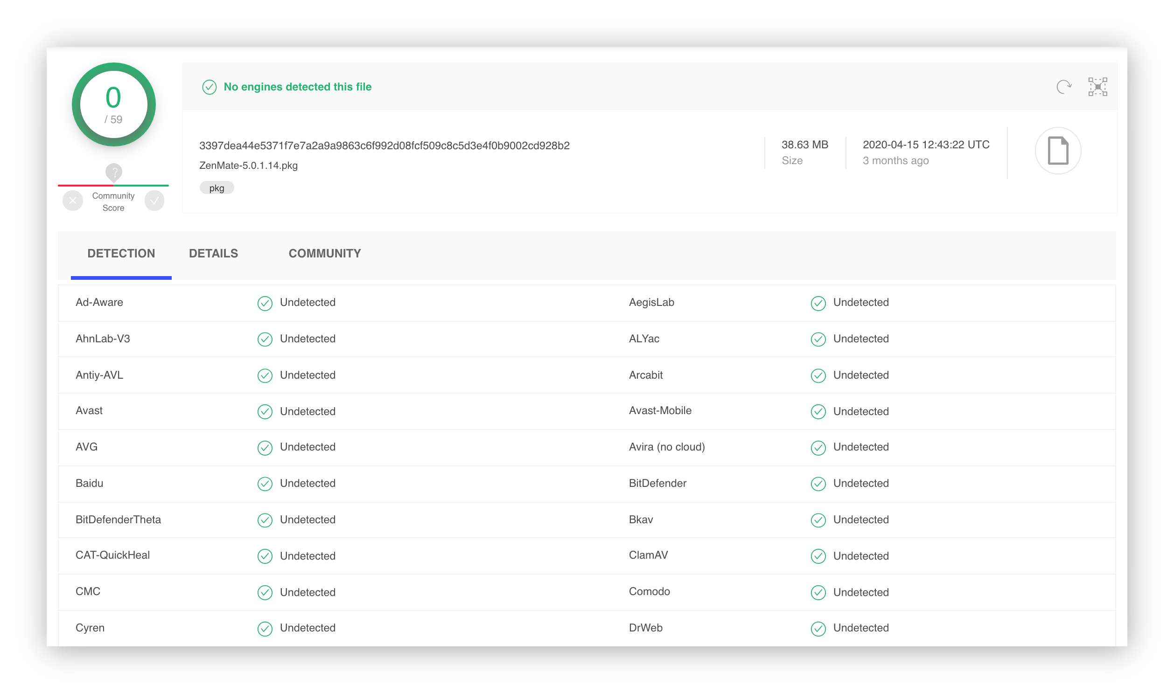Image resolution: width=1174 pixels, height=693 pixels.
Task: Click the No engines detected this file message
Action: point(298,87)
